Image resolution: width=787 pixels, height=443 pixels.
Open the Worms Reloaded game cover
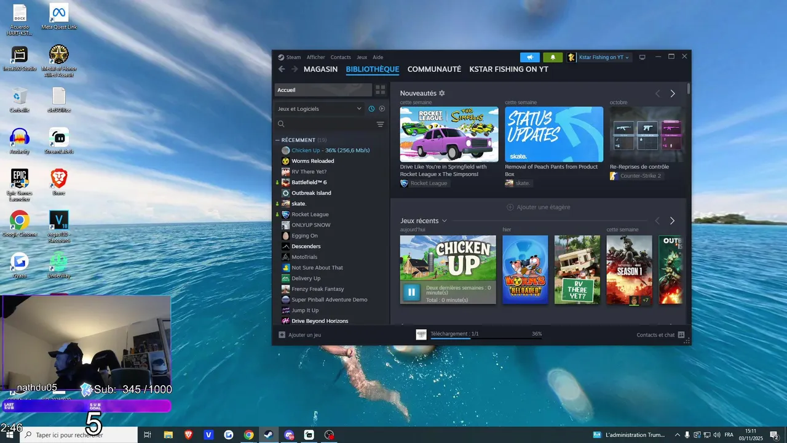[x=525, y=269]
